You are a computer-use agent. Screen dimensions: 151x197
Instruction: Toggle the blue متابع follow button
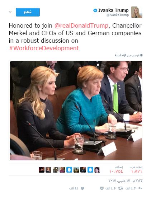[x=28, y=12]
